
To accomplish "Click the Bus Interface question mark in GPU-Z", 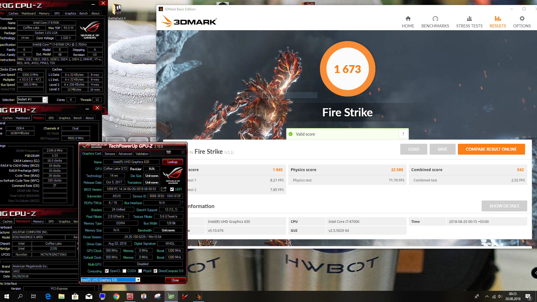I will [182, 203].
